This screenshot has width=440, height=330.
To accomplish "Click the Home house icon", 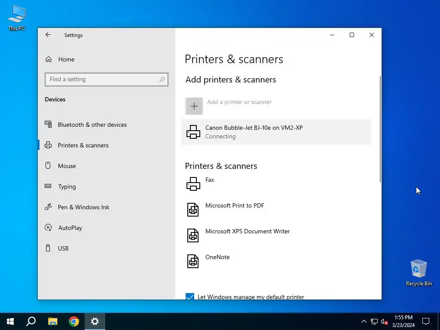I will (49, 59).
